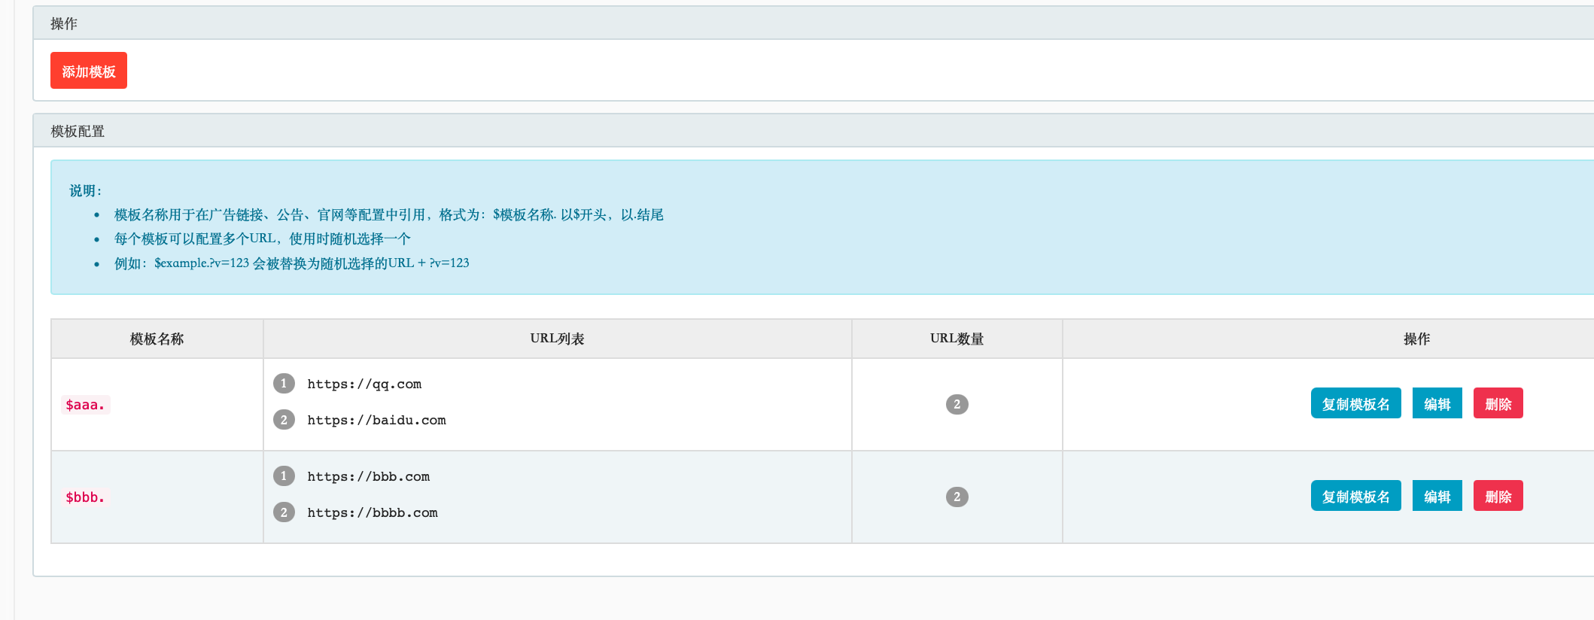1594x620 pixels.
Task: Click the 添加模板 button
Action: click(88, 71)
